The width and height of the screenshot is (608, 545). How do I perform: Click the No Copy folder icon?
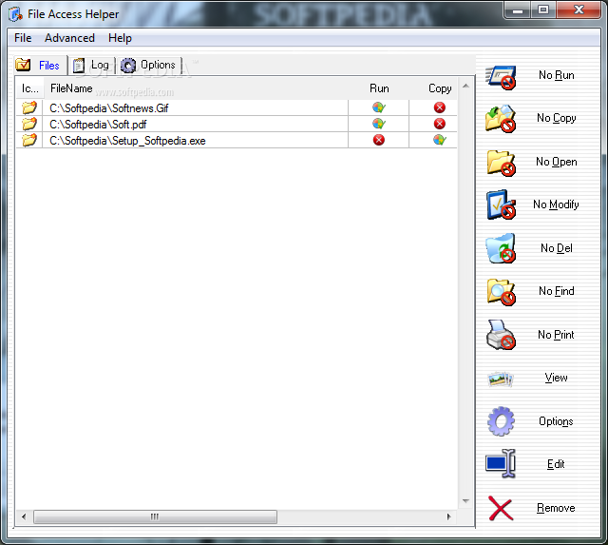tap(501, 118)
